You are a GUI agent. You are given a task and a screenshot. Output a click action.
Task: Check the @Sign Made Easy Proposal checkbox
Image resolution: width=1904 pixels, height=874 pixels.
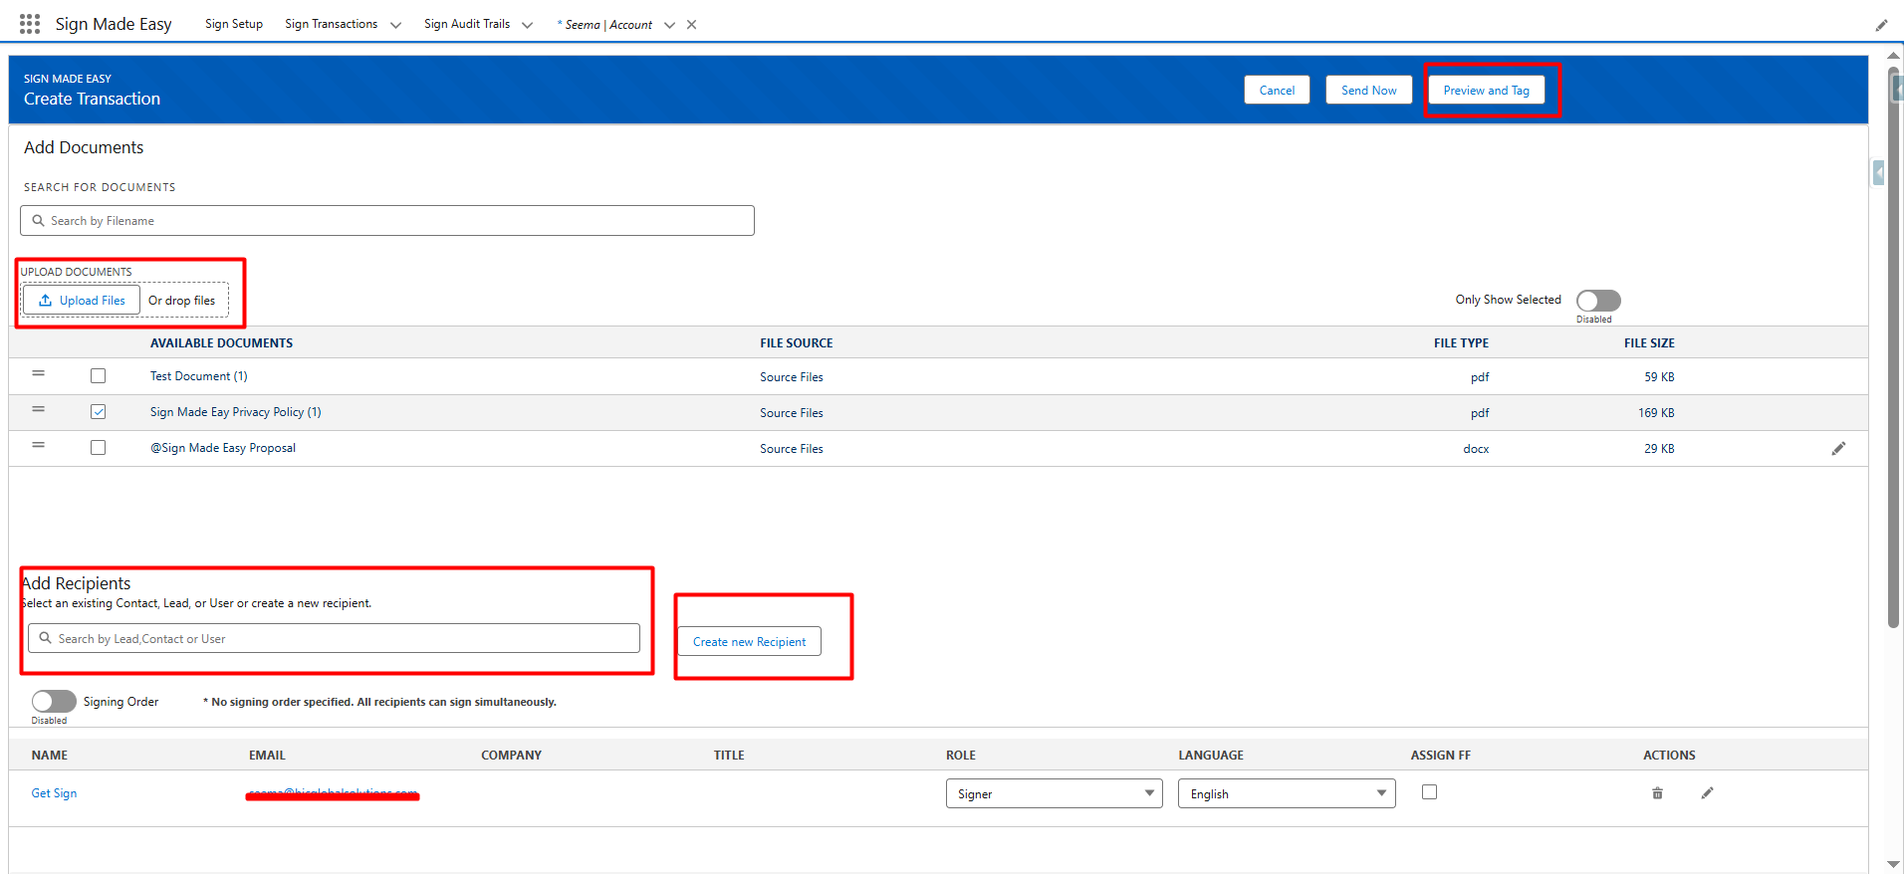(x=98, y=448)
